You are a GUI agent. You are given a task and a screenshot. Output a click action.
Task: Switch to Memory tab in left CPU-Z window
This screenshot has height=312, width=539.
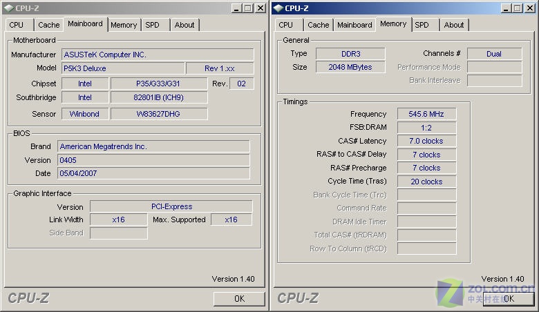pyautogui.click(x=124, y=25)
